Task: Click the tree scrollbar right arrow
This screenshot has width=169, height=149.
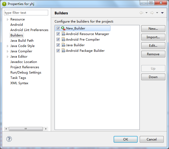Action: (46, 129)
